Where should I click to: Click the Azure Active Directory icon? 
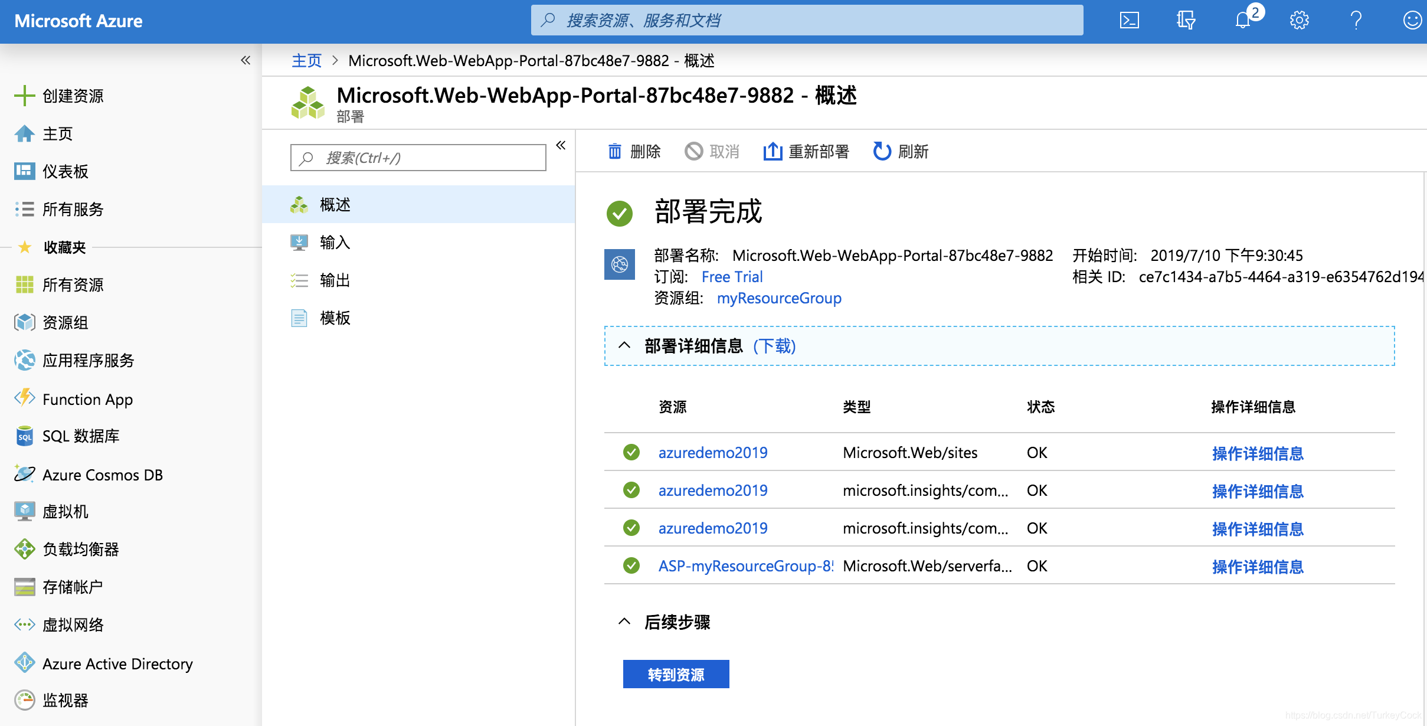(x=24, y=663)
